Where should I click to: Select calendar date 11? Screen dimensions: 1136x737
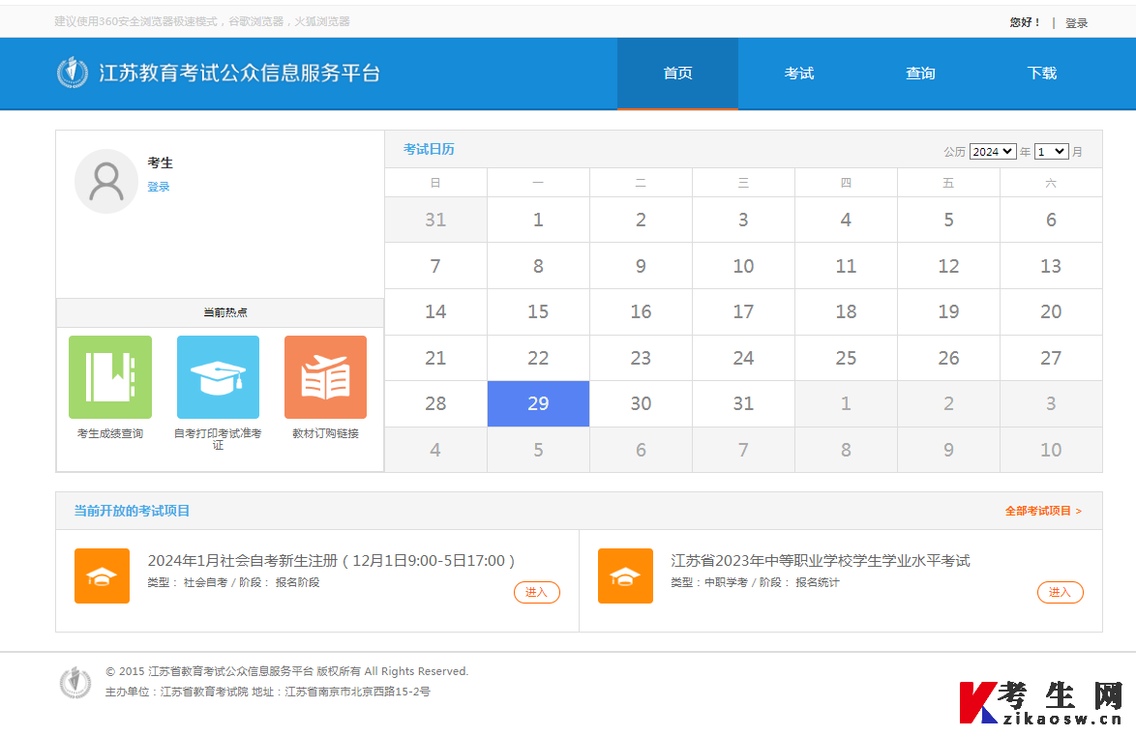[x=847, y=266]
